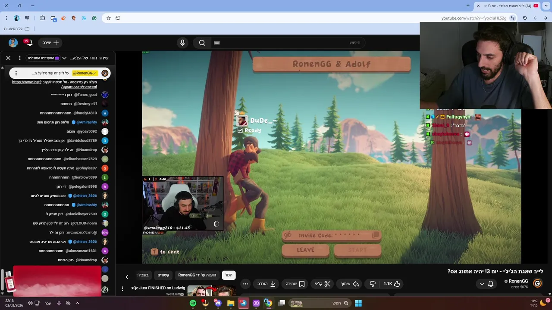Screen dimensions: 552x310
Task: Toggle invite code visibility eye icon
Action: tap(288, 235)
